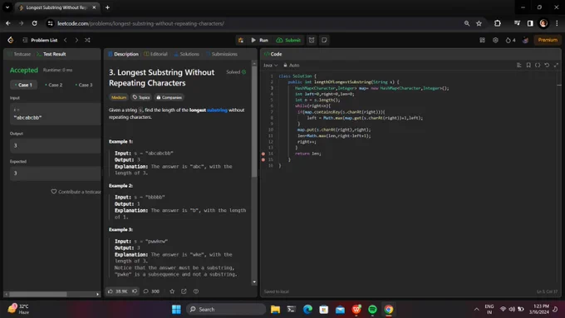Toggle the breakpoint on line 15
This screenshot has width=565, height=318.
click(263, 159)
